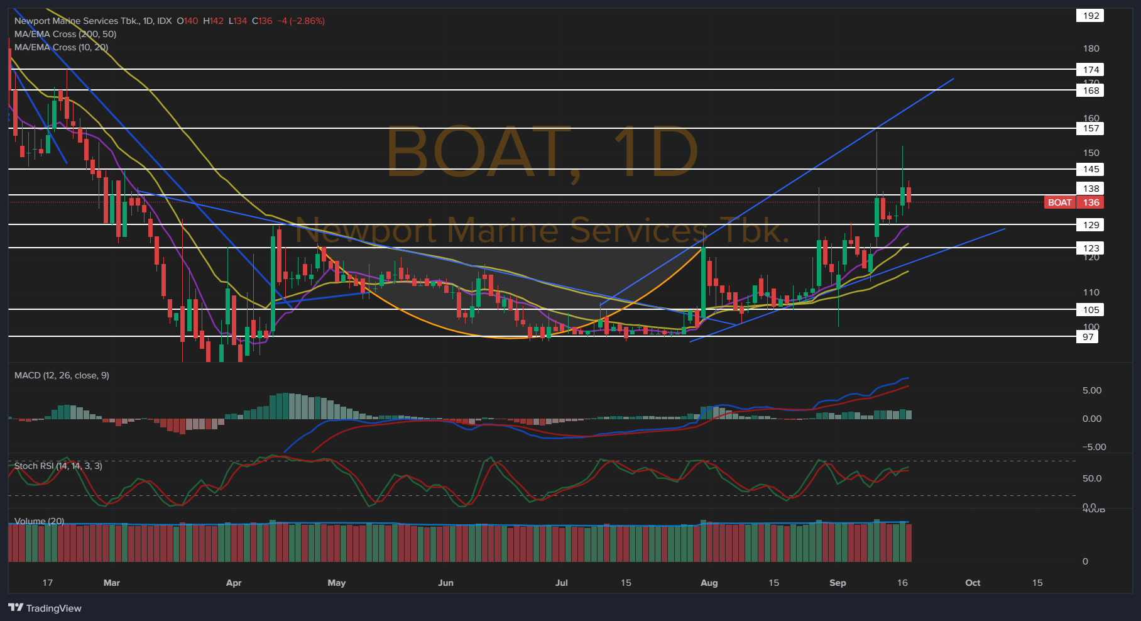Select the 145 horizontal line price label
This screenshot has width=1141, height=621.
pyautogui.click(x=1091, y=169)
